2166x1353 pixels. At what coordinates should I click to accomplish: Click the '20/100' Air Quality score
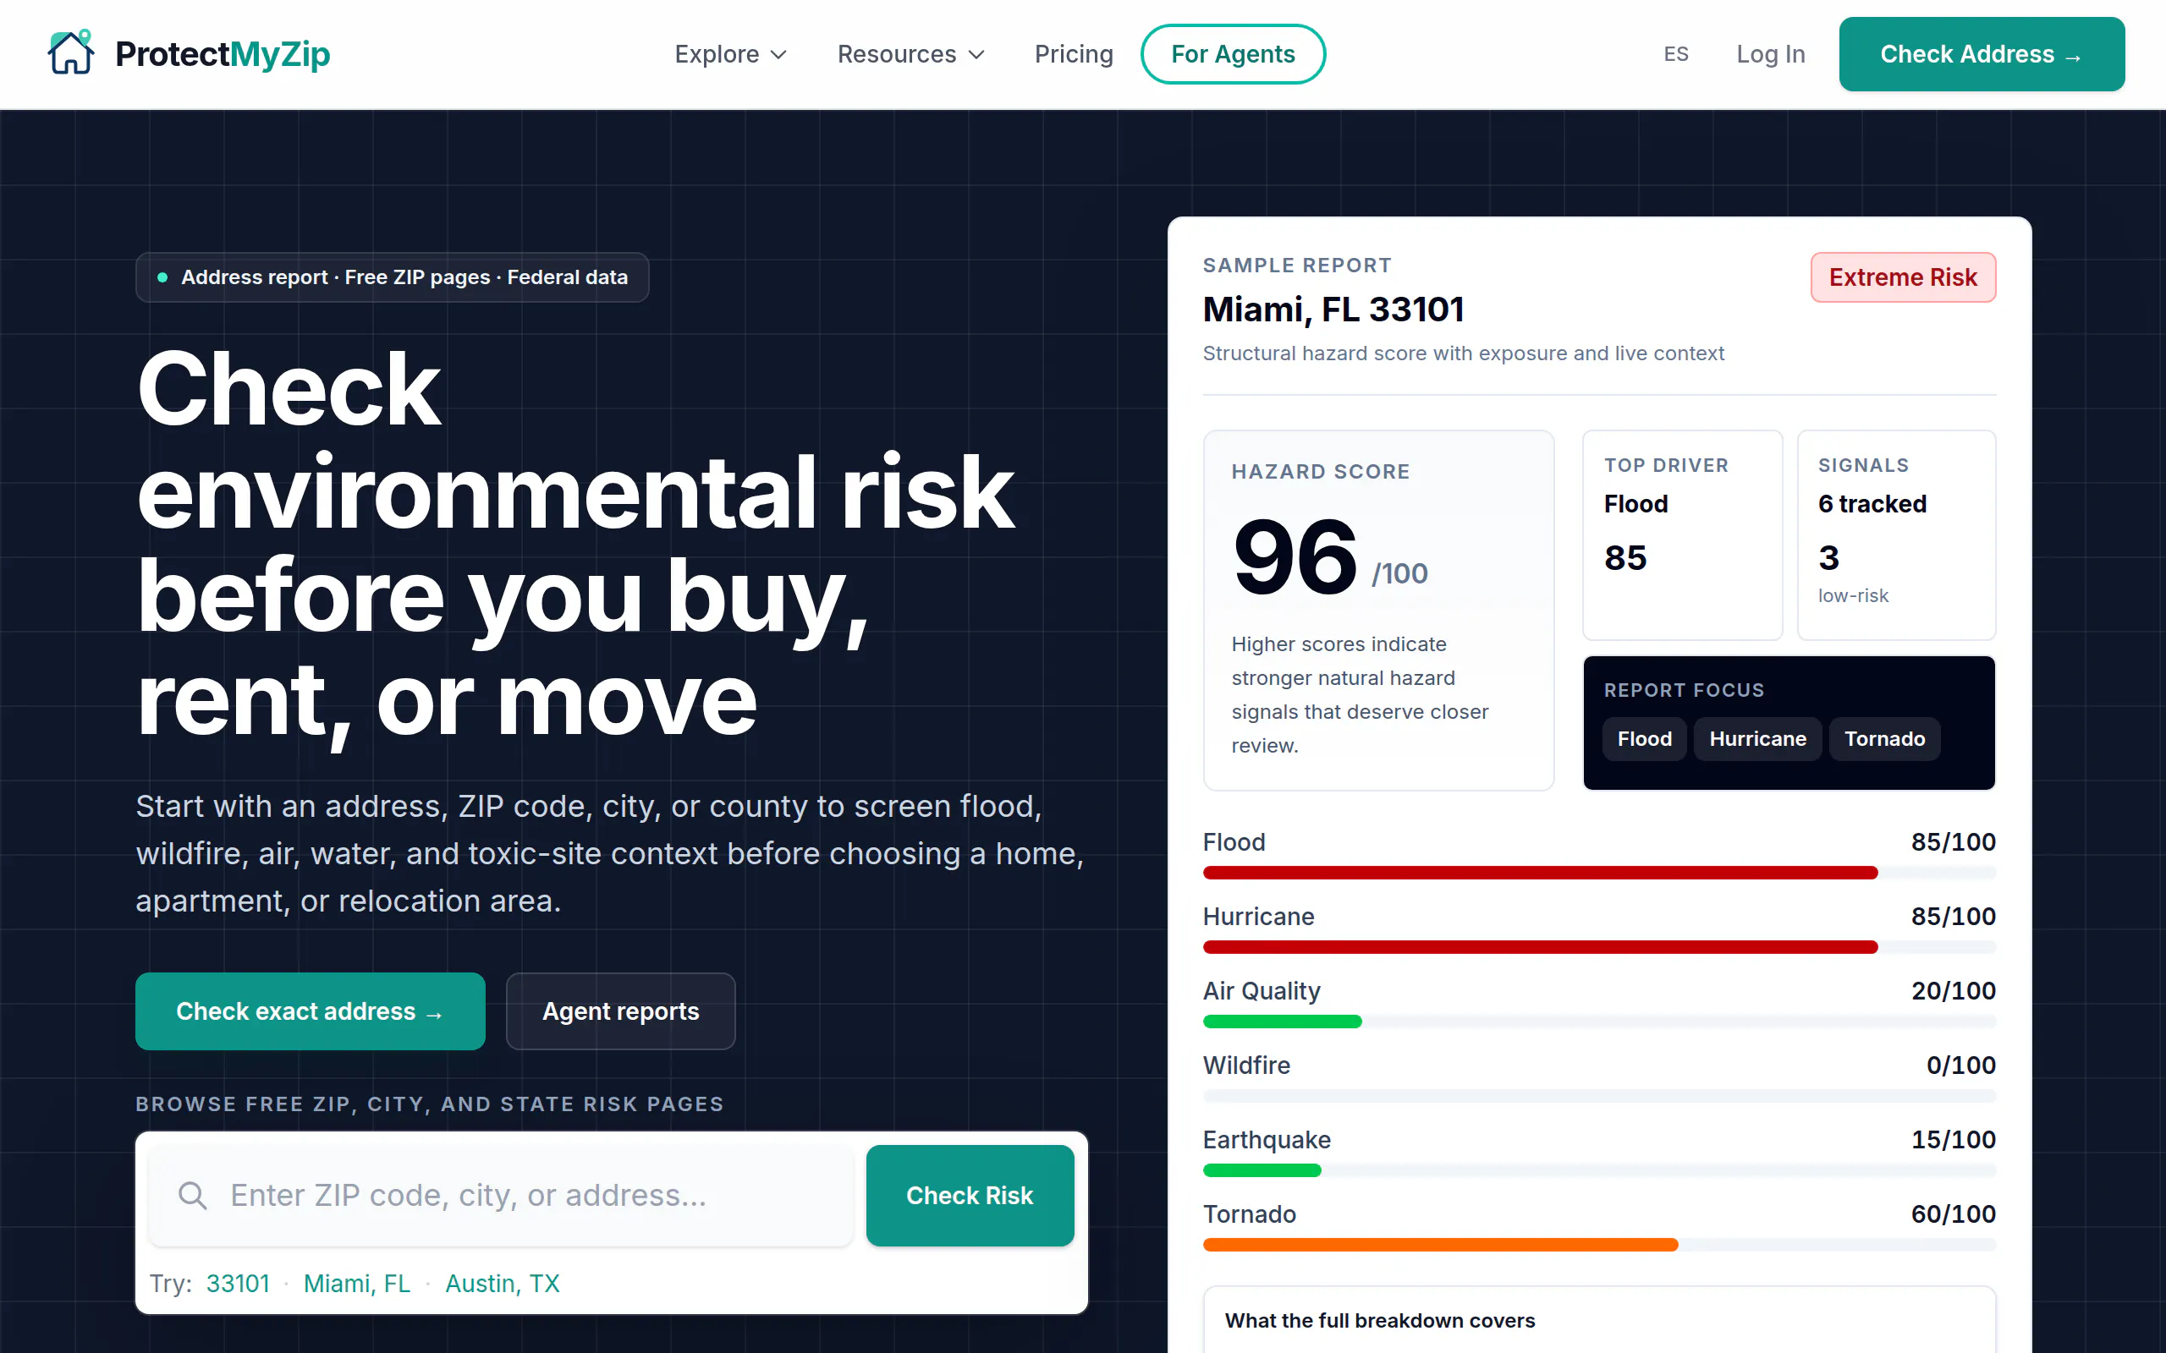[x=1953, y=990]
